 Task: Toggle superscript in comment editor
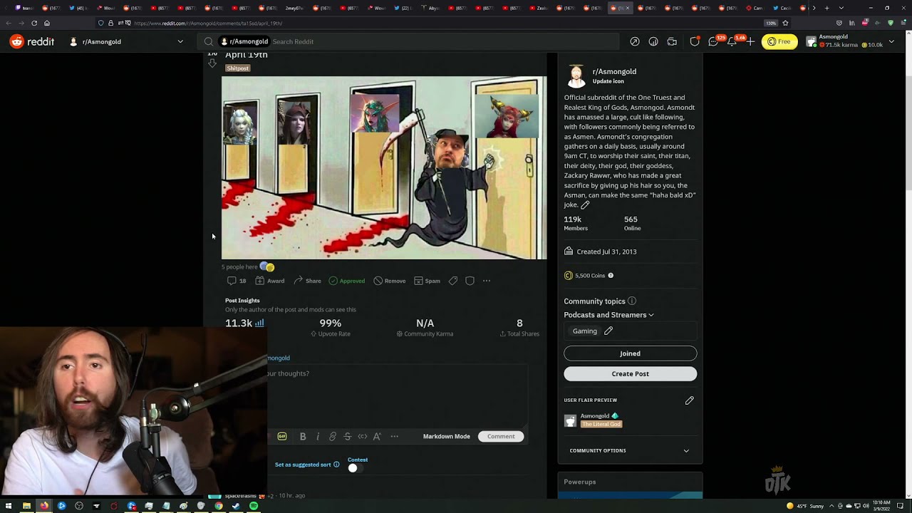378,436
